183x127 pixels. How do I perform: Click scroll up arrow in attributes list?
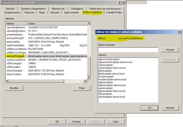click(89, 23)
